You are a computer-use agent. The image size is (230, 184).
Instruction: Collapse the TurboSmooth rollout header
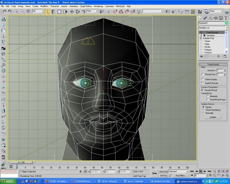pos(213,64)
